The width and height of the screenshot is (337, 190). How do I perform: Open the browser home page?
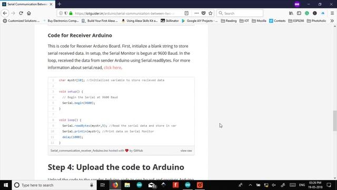(x=29, y=13)
